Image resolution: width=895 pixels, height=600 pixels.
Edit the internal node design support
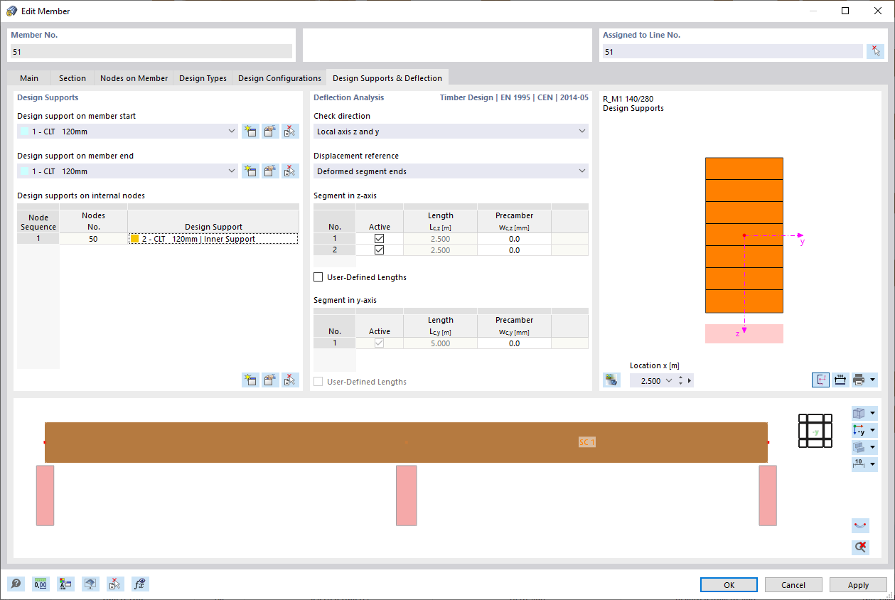click(x=270, y=380)
